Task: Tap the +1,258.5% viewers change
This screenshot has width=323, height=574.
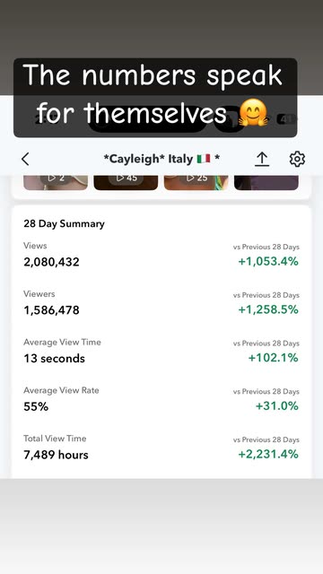Action: click(x=268, y=309)
